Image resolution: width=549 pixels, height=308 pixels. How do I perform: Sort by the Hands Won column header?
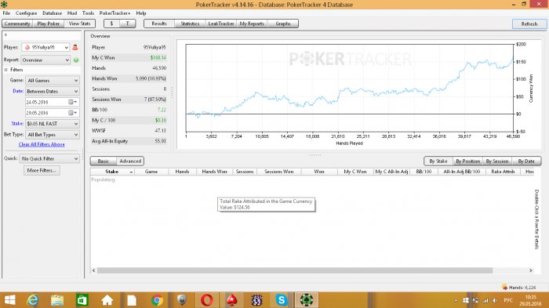coord(214,172)
